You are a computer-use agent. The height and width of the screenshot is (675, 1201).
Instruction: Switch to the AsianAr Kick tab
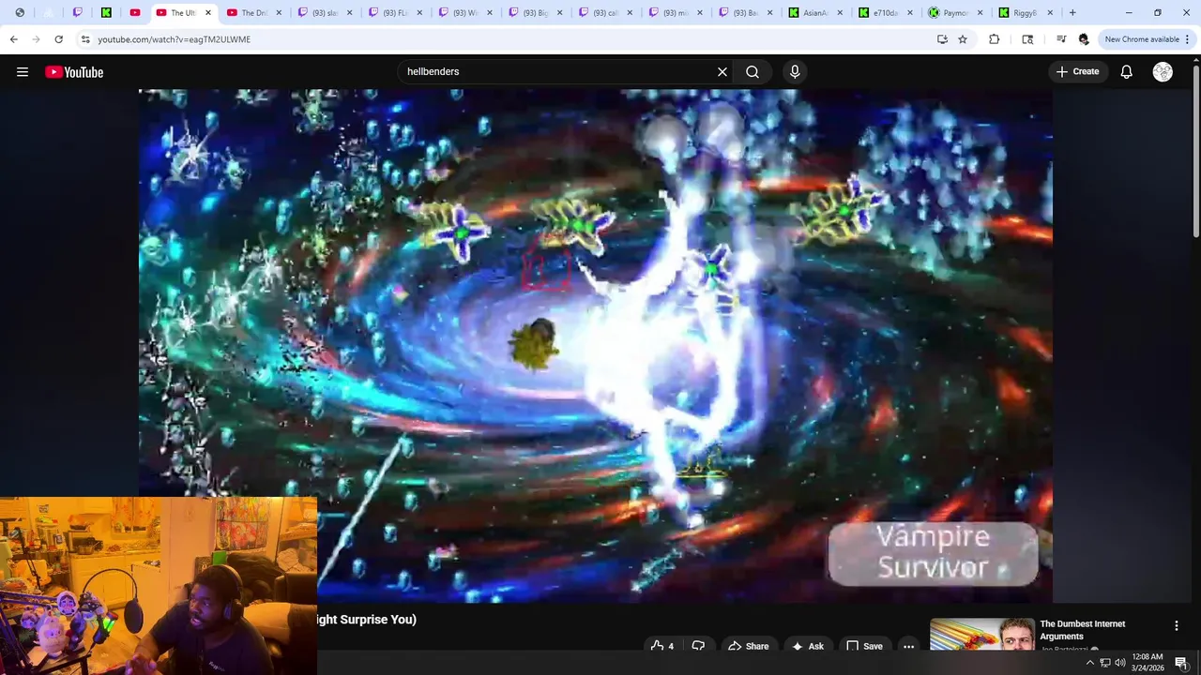point(816,13)
